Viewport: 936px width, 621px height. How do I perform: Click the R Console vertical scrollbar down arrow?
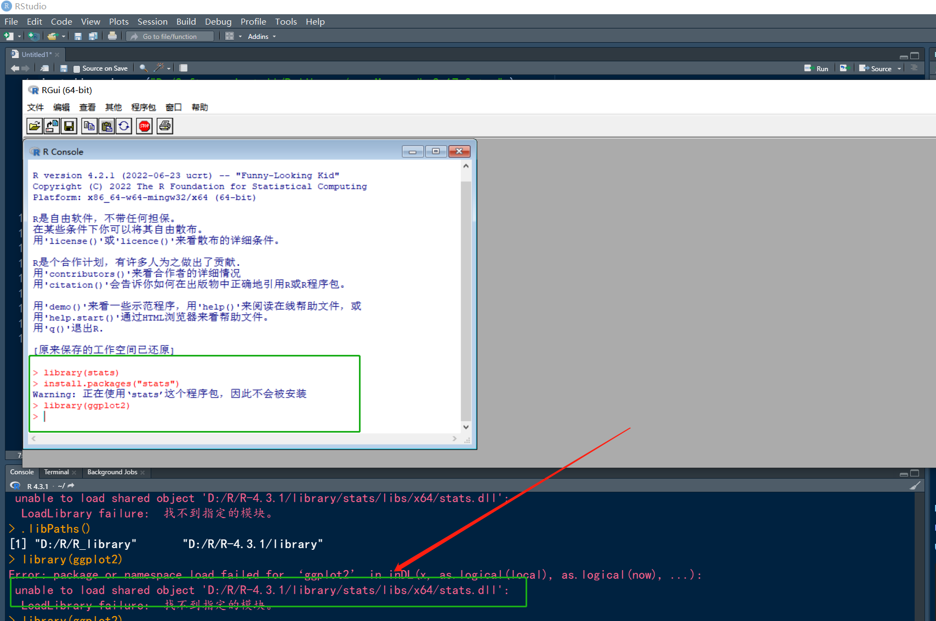point(466,427)
